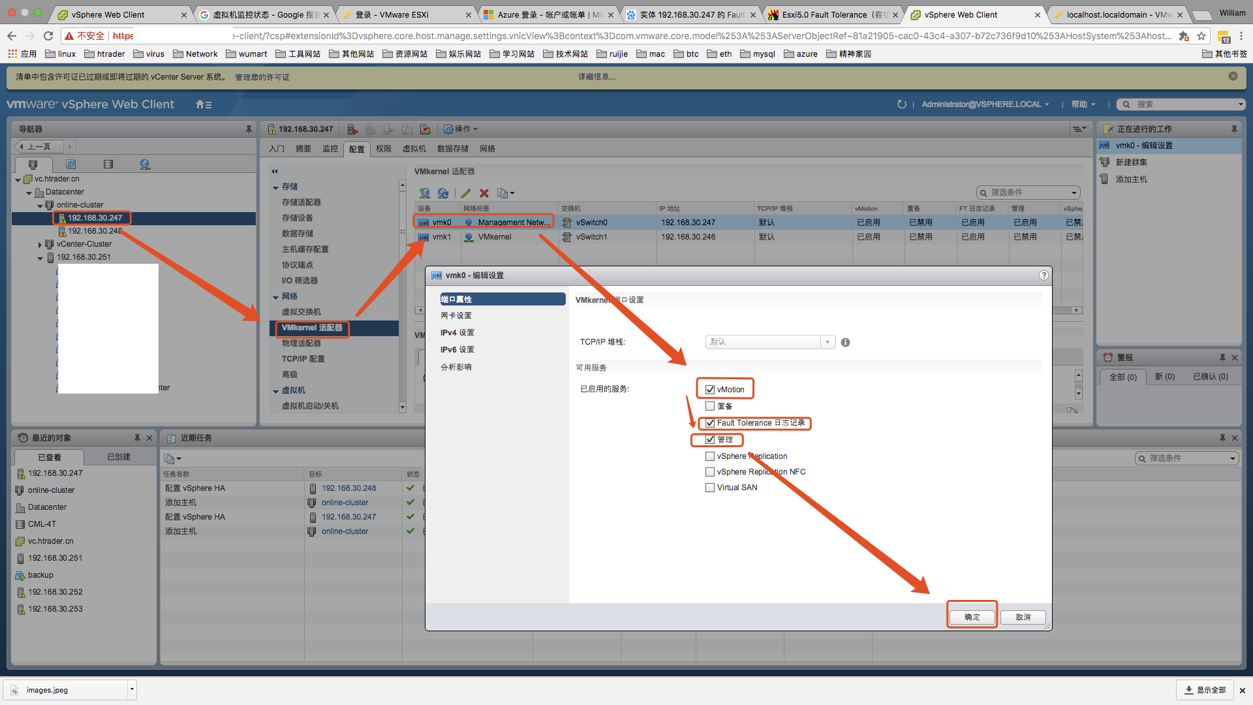Switch to VMs and templates navigator icon

point(71,164)
